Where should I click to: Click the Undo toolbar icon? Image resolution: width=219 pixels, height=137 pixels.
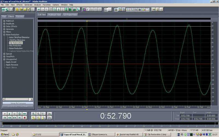39,9
